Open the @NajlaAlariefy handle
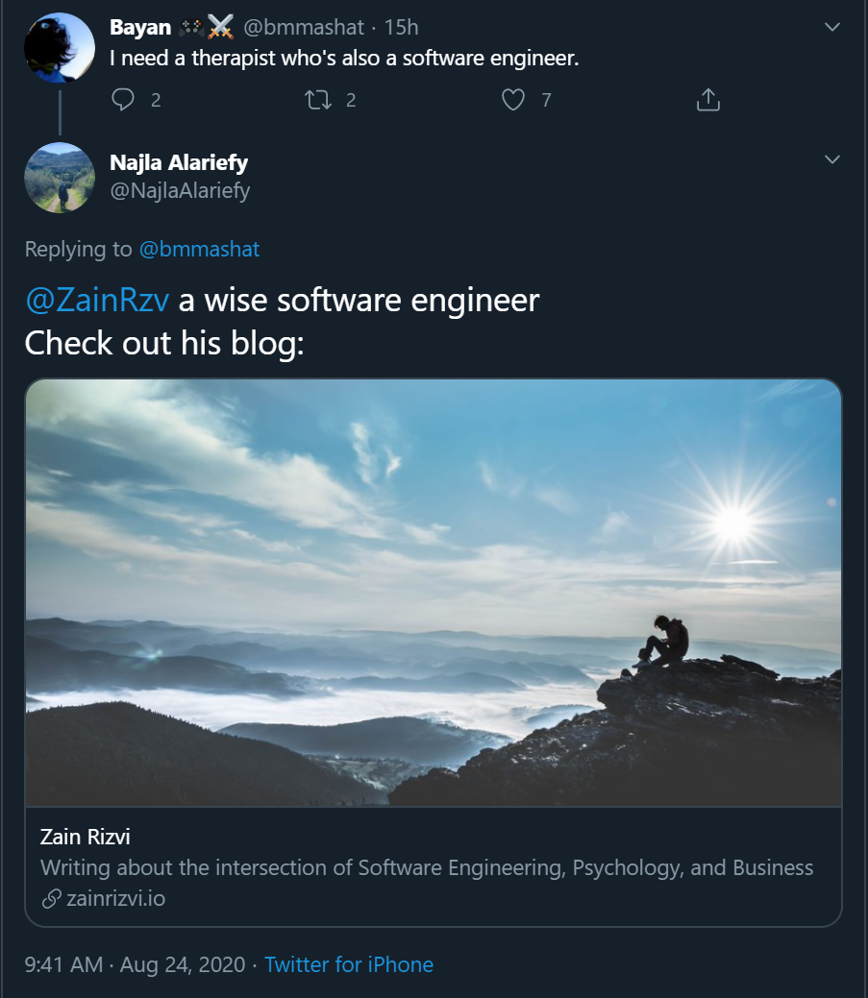This screenshot has width=868, height=998. [x=180, y=190]
